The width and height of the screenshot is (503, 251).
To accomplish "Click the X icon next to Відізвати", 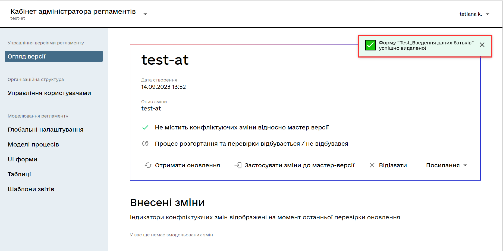I will 372,165.
